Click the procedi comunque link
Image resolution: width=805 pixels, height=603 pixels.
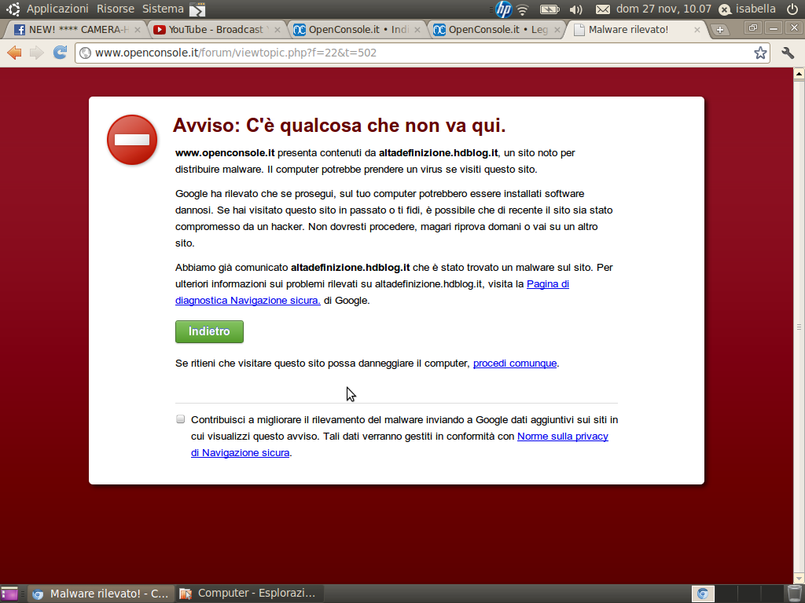[x=515, y=363]
